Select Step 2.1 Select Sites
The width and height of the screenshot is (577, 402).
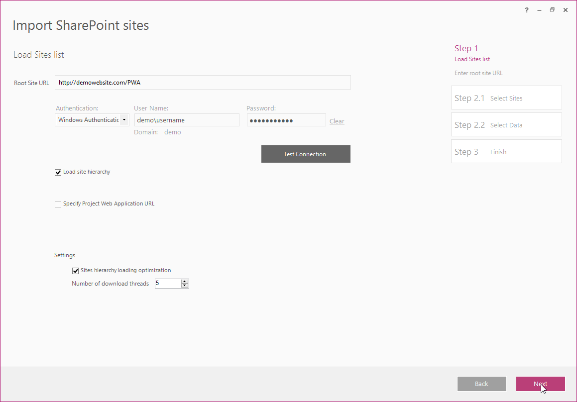506,98
